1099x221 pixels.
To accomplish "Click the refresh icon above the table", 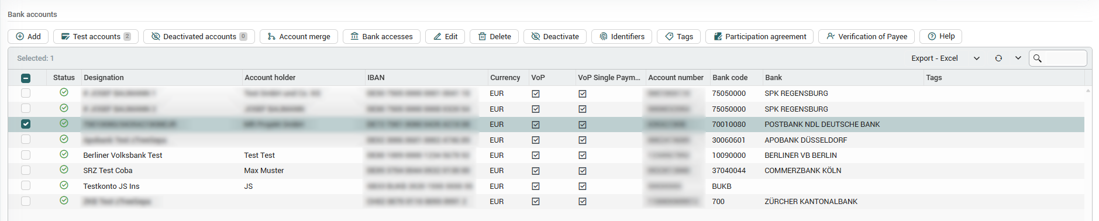I will click(998, 58).
